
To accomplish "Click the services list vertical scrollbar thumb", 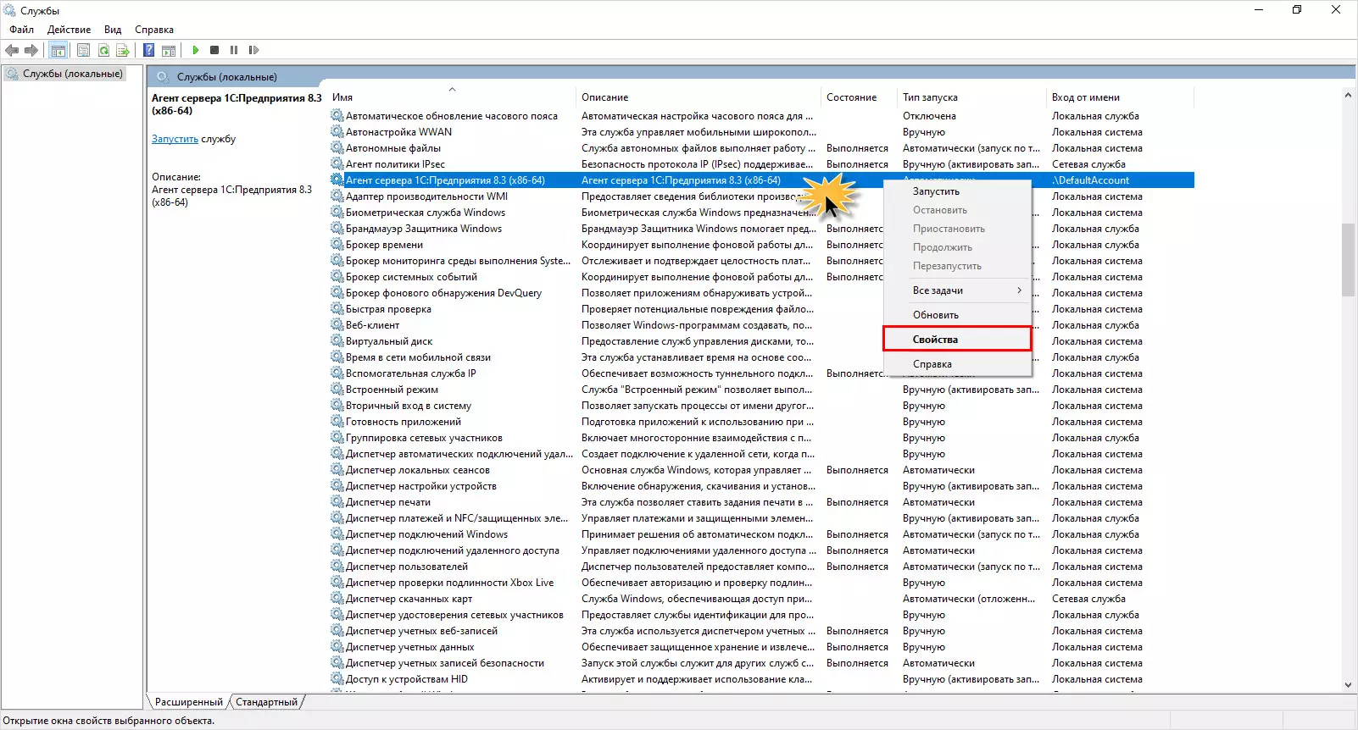I will (1348, 259).
